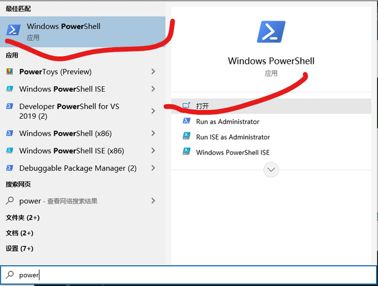Open the 文档 (2+) documents category

pyautogui.click(x=20, y=233)
